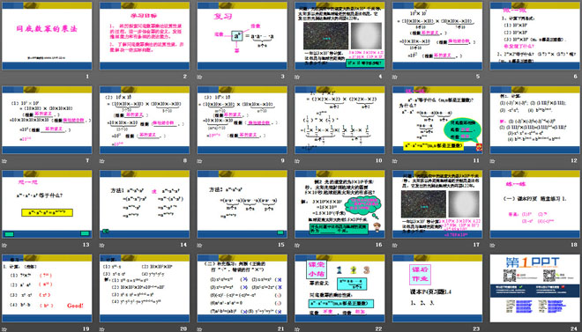Select slide 13 想一想 thumbnail

pos(47,204)
